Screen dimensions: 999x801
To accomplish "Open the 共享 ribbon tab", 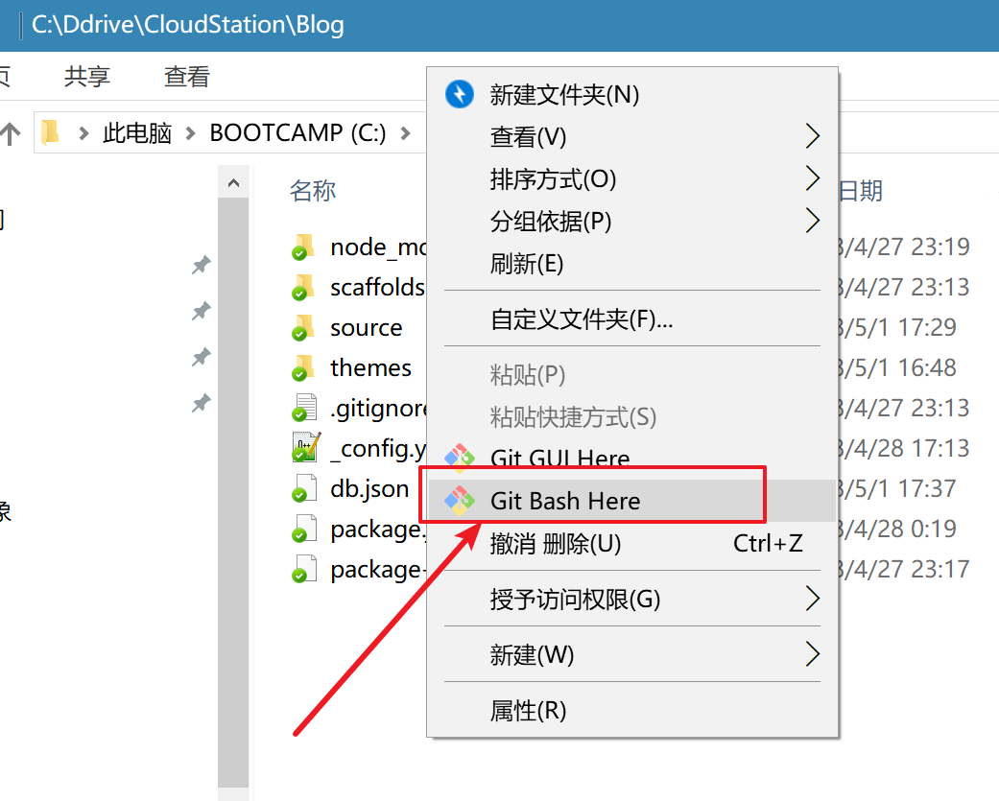I will coord(86,77).
